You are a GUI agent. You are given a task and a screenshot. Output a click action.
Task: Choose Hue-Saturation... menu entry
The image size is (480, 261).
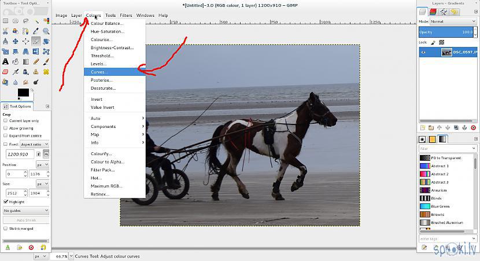tap(115, 31)
